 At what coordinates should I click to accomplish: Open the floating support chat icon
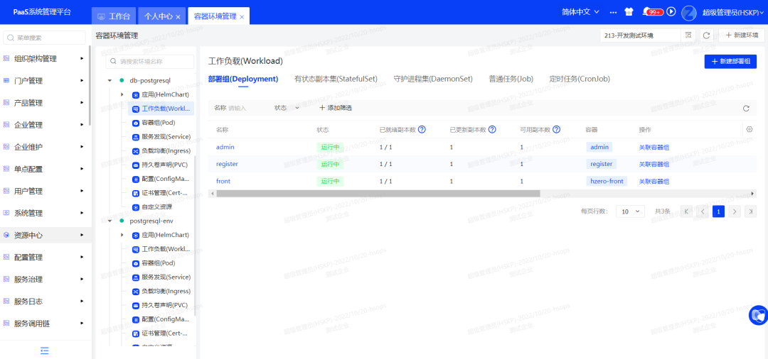click(758, 316)
